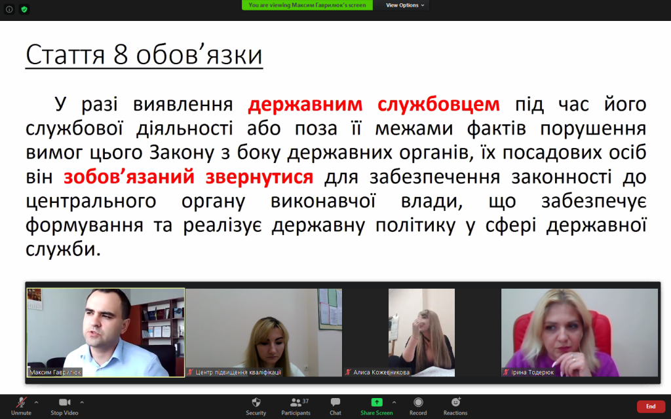Stop the video camera
The width and height of the screenshot is (671, 419).
(64, 405)
